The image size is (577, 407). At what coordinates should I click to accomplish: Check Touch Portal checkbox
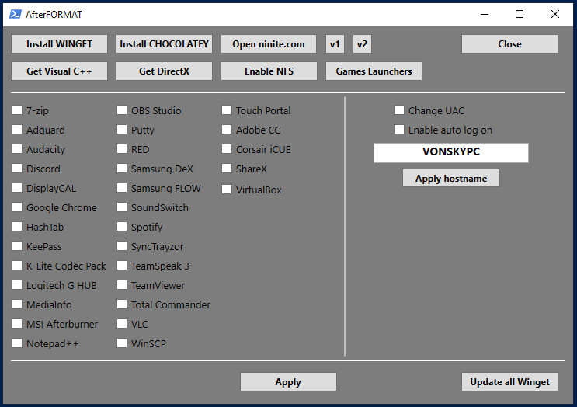(x=227, y=110)
